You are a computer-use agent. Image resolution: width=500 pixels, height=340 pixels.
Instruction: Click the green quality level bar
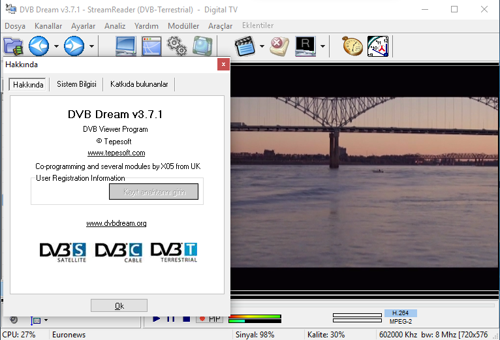[255, 321]
